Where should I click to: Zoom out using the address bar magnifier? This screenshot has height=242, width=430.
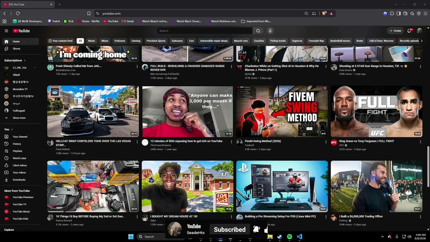click(x=306, y=13)
